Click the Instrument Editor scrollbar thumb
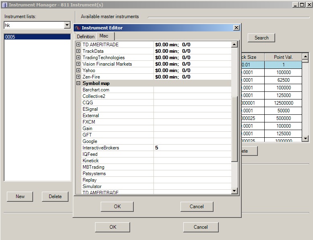The height and width of the screenshot is (240, 313). coord(234,129)
